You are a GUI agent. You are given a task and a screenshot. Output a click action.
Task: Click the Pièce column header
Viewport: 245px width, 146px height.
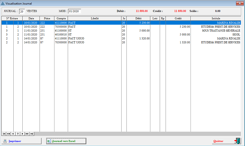47,18
